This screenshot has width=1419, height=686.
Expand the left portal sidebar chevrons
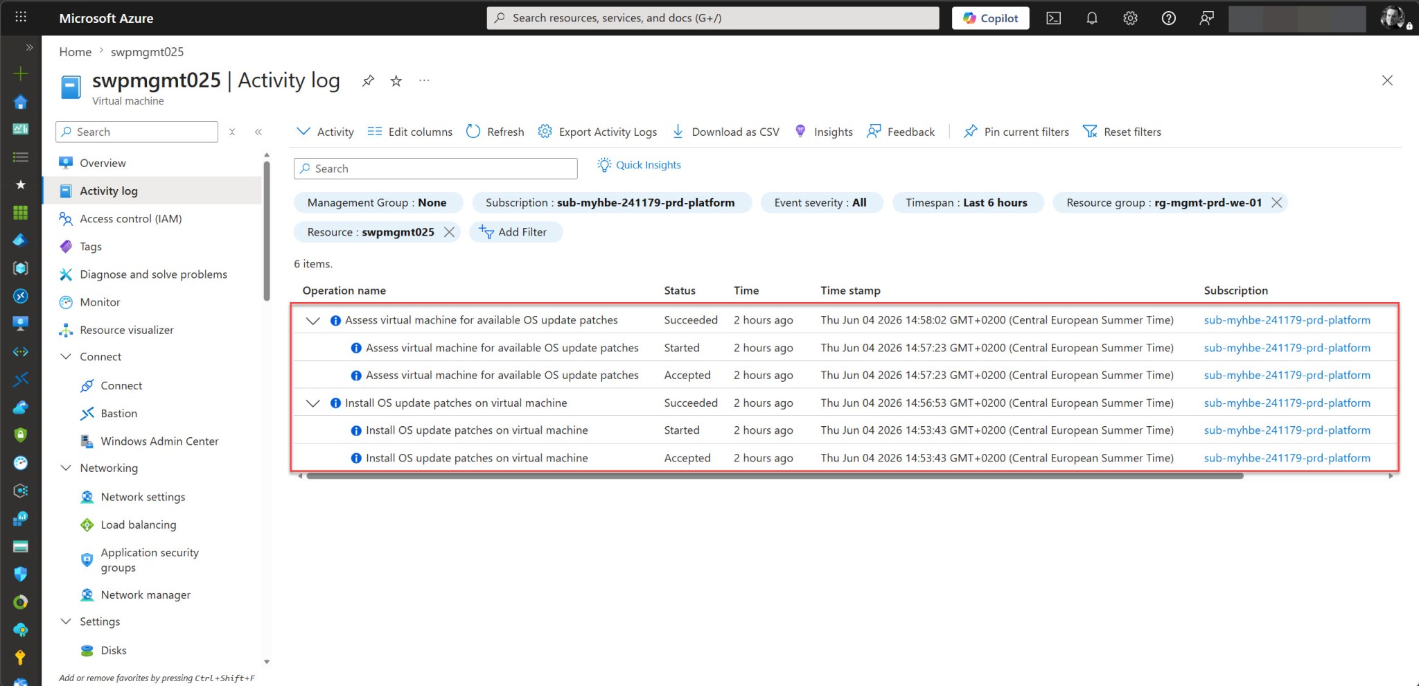pyautogui.click(x=29, y=48)
